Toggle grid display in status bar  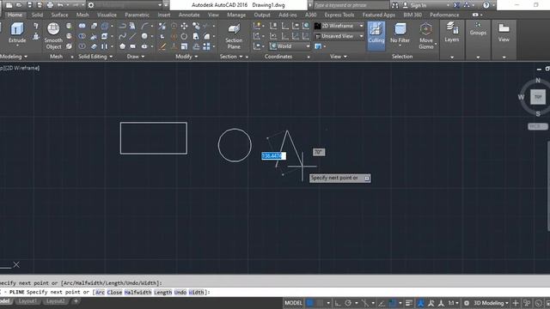309,303
